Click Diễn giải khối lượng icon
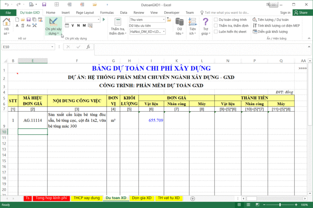Viewport: 313px width, 208px height. [254, 32]
